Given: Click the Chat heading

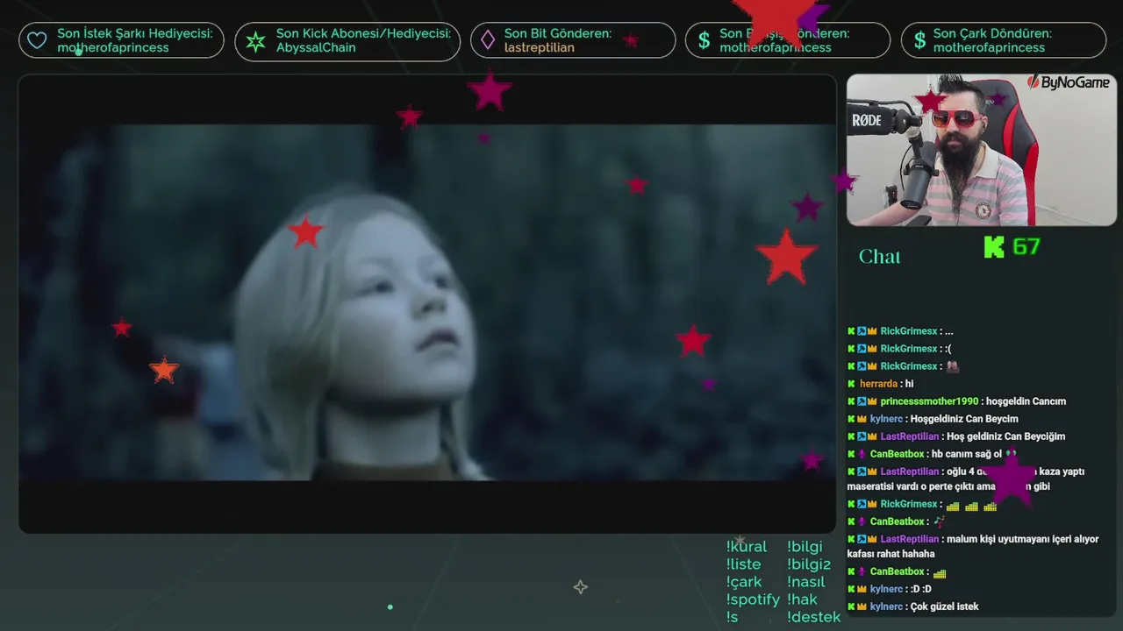Looking at the screenshot, I should point(880,257).
